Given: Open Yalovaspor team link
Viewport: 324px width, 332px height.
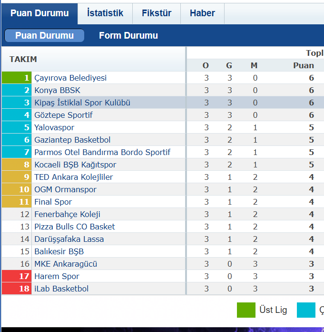Looking at the screenshot, I should 54,127.
